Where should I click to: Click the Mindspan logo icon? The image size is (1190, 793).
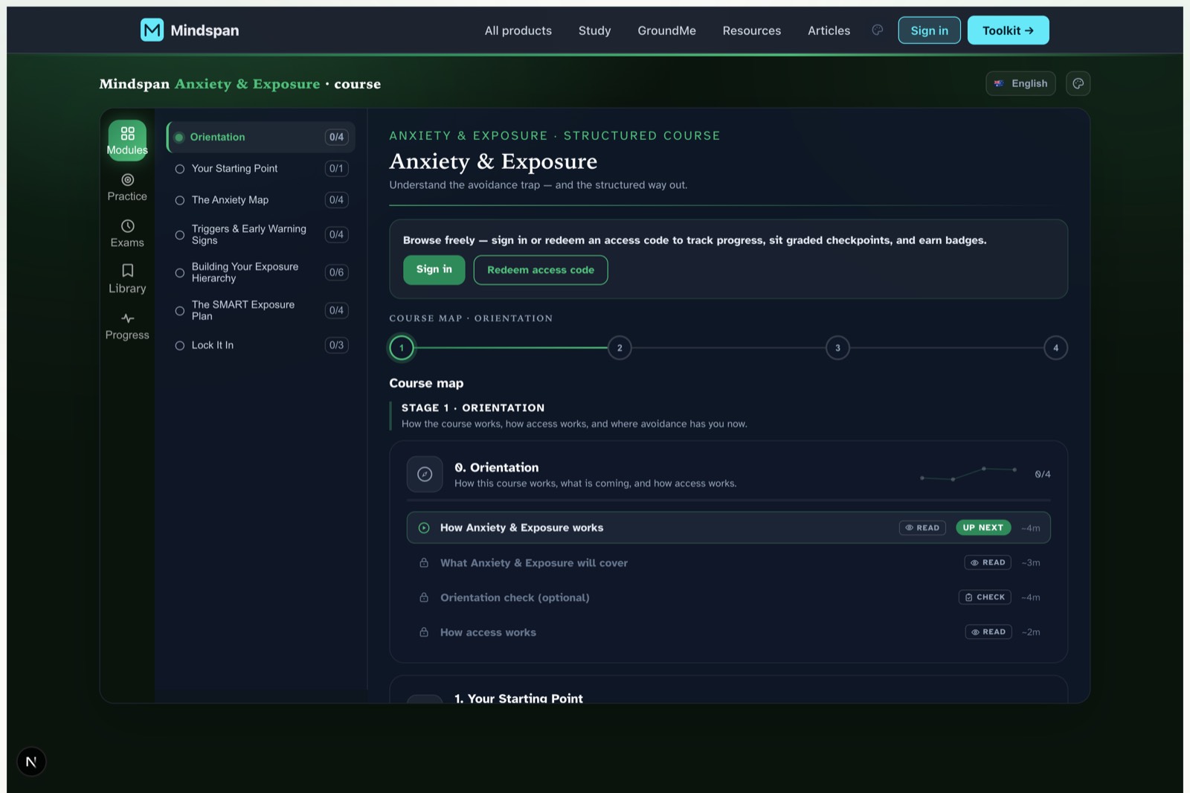coord(152,30)
